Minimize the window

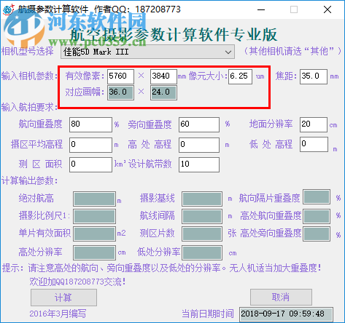tap(261, 9)
